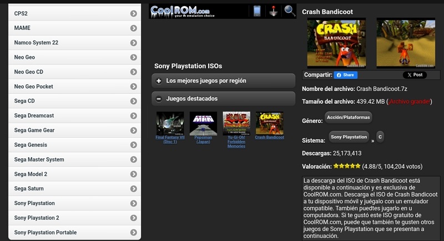This screenshot has height=241, width=444.
Task: Click the arrow icon beside Sony Playstation 2
Action: click(x=134, y=218)
